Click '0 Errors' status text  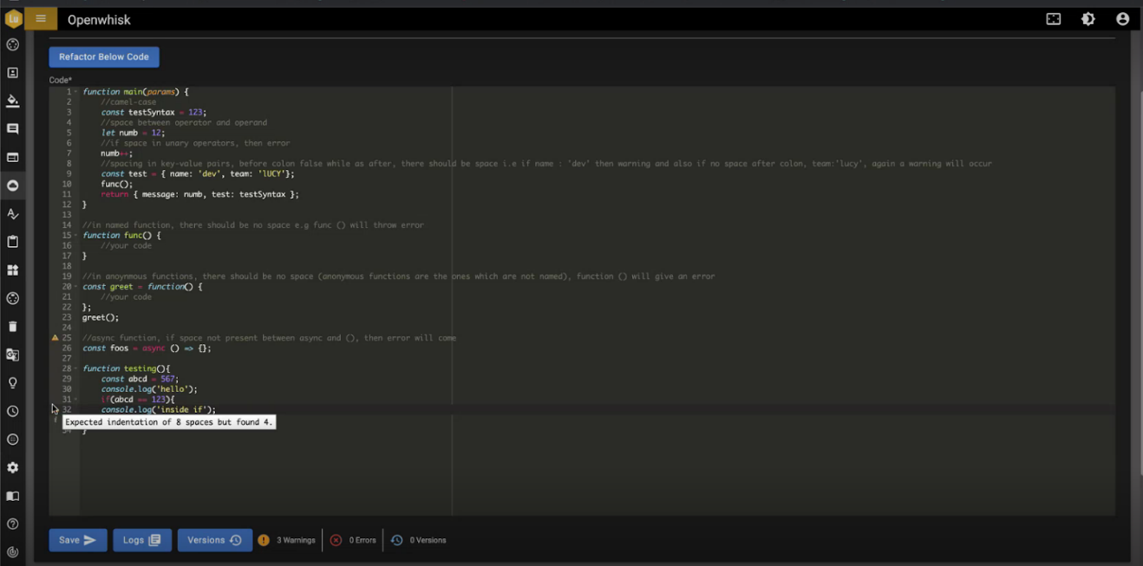point(362,540)
